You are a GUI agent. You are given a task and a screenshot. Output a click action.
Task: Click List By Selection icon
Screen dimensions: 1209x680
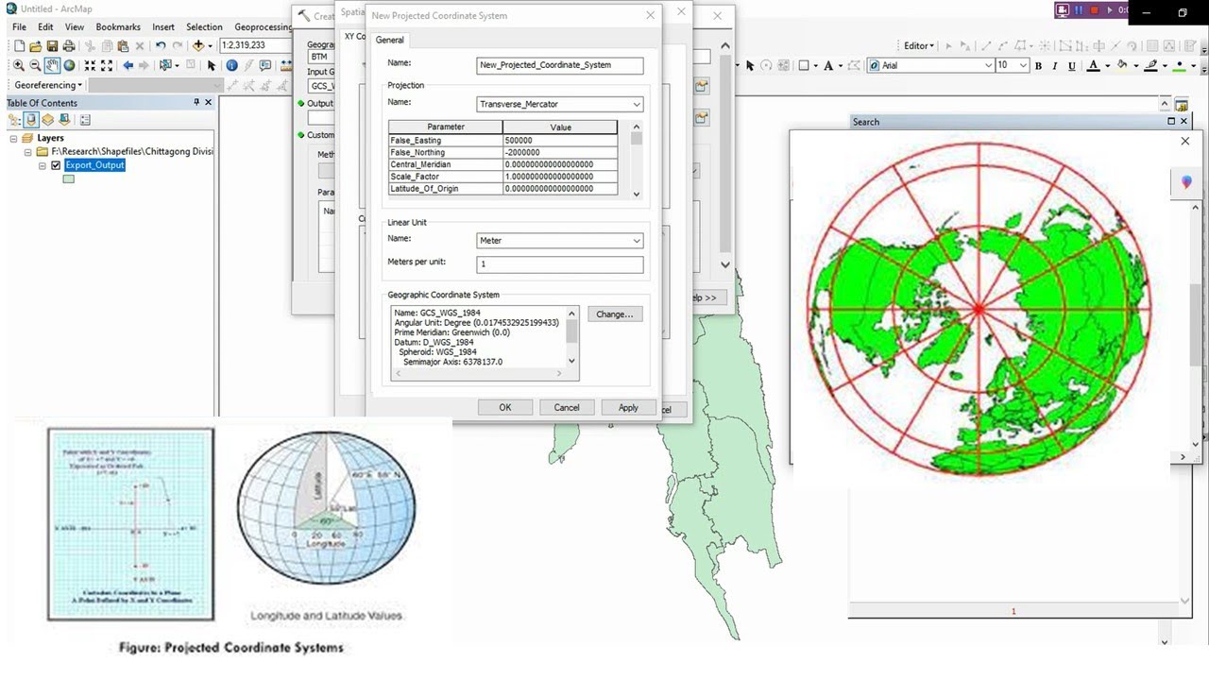pos(63,120)
